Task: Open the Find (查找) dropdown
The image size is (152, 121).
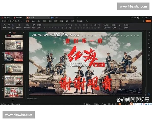Action: point(127,25)
